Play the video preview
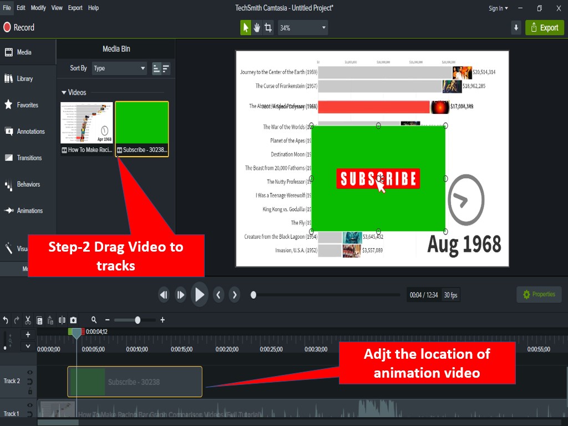The width and height of the screenshot is (568, 426). point(199,294)
